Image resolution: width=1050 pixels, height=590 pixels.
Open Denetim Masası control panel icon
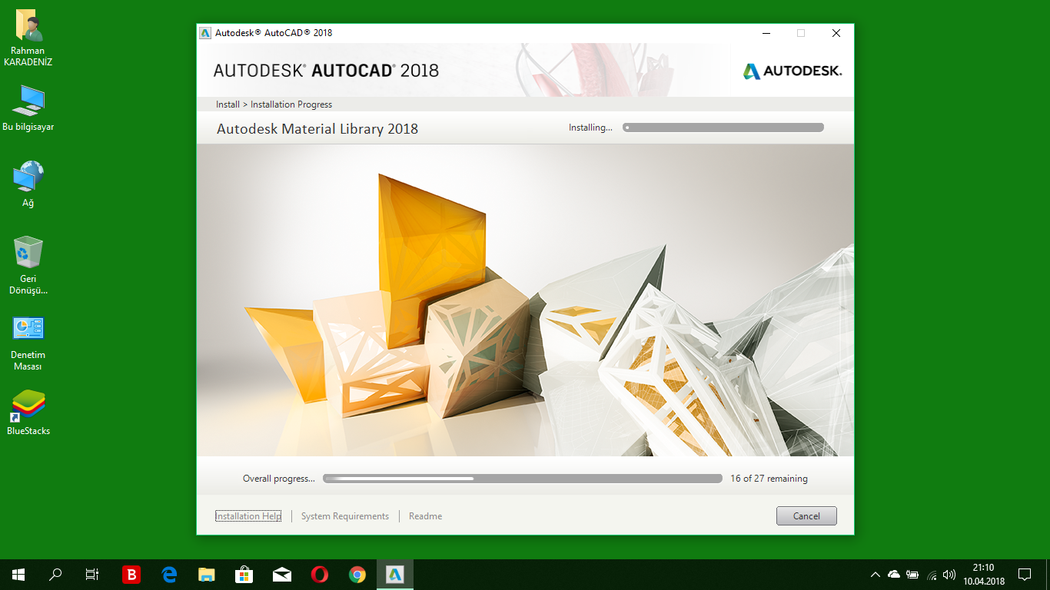click(28, 343)
